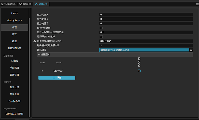Screen dimensions: 199x120
Task: Open the 模型 settings section
Action: [x=14, y=41]
